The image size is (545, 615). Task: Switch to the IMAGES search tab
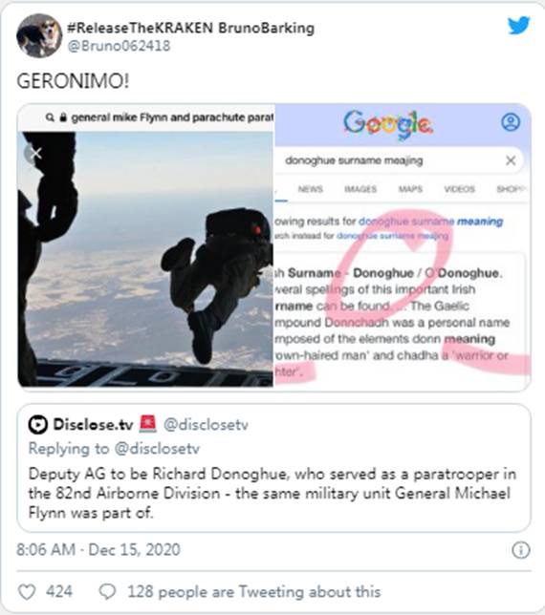tap(360, 189)
